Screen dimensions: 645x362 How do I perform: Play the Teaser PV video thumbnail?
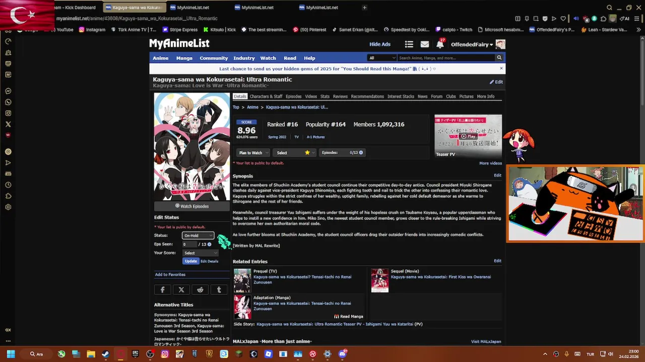coord(468,136)
